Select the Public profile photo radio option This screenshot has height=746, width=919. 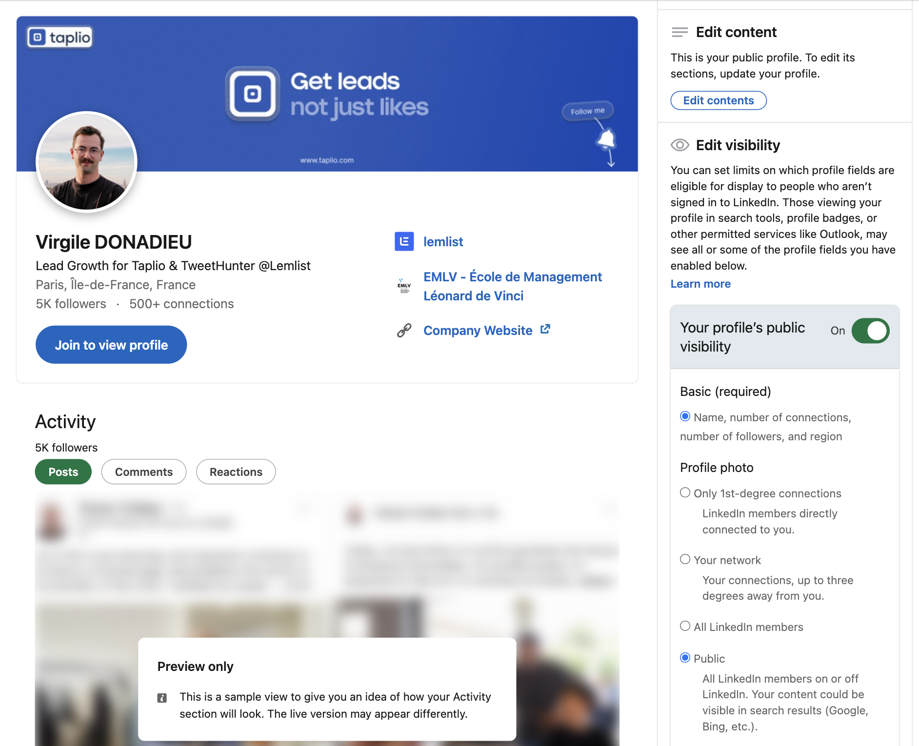tap(685, 658)
